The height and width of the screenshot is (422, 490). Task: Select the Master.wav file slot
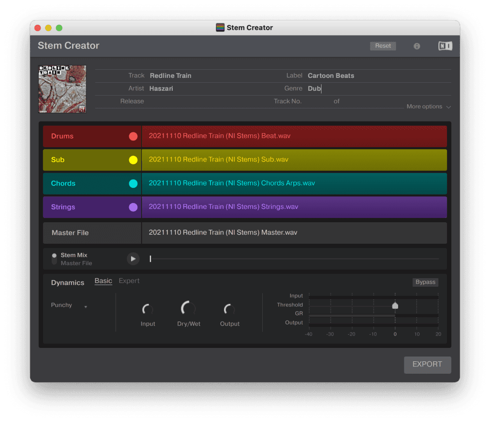(294, 233)
